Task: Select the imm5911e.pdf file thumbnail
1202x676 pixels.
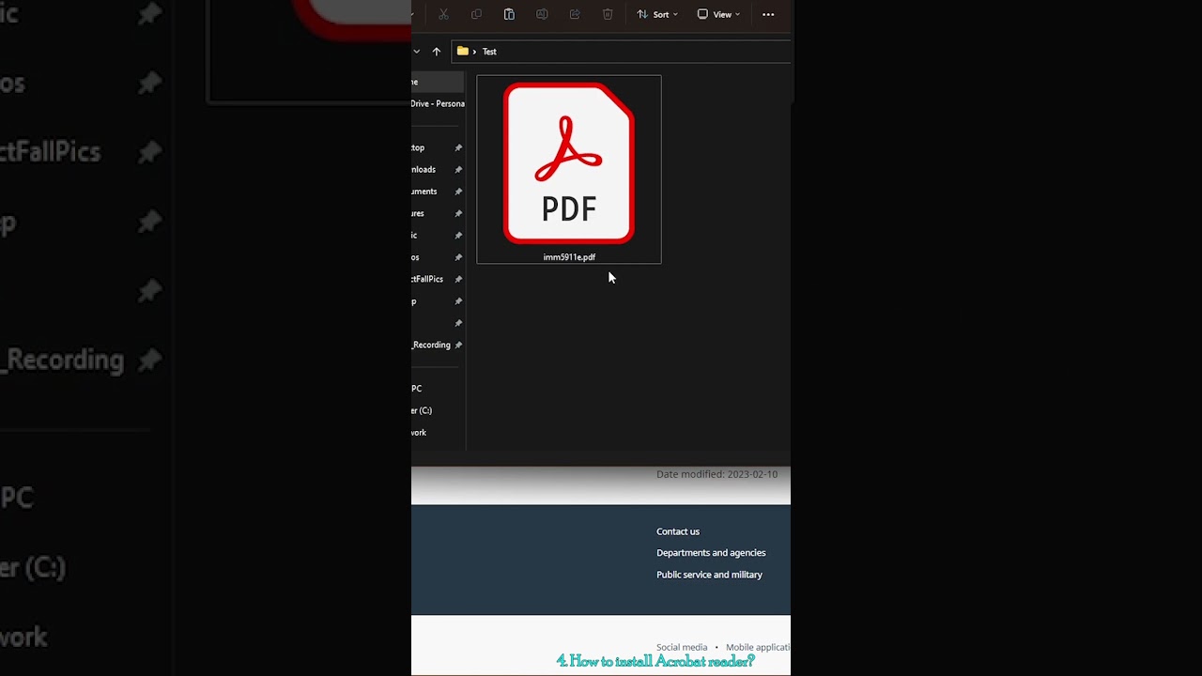Action: (569, 163)
